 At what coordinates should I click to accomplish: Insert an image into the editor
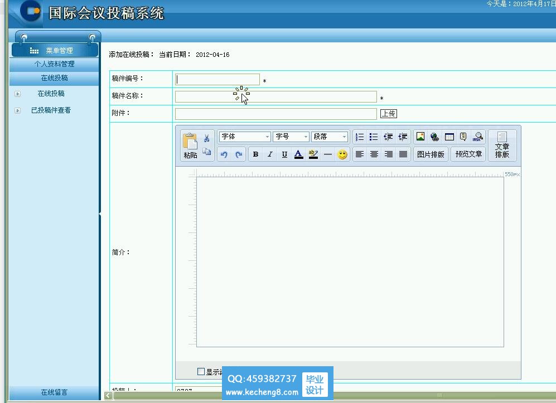coord(420,137)
